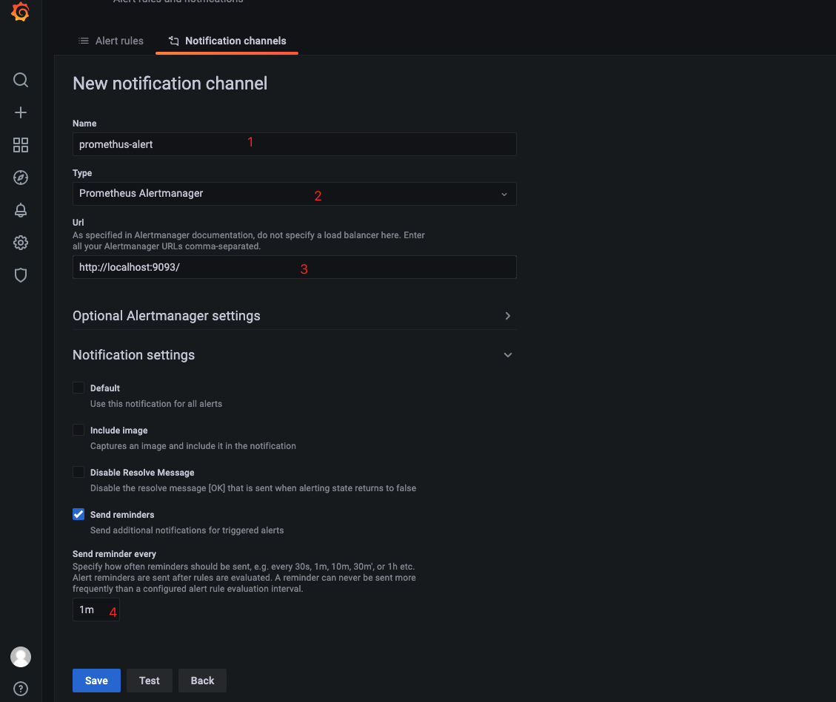Switch to the Alert rules tab
Image resolution: width=836 pixels, height=702 pixels.
(x=111, y=41)
